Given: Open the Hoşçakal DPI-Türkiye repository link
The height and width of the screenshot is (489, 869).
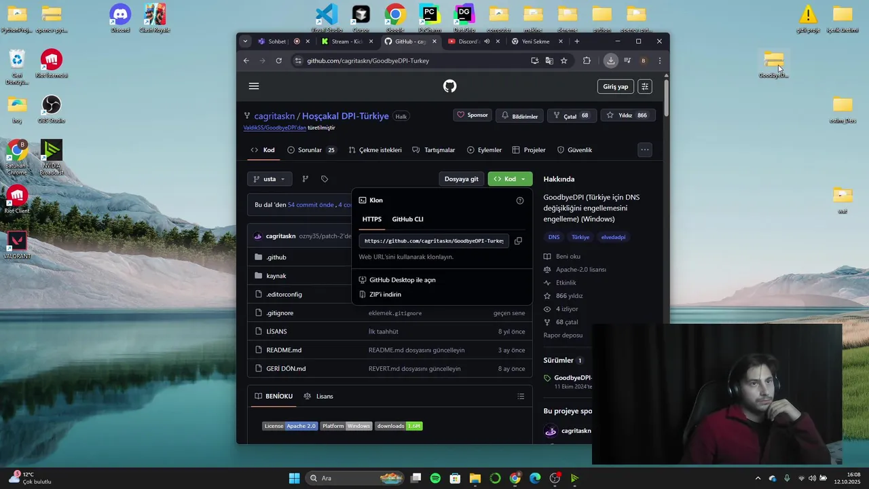Looking at the screenshot, I should (x=346, y=116).
